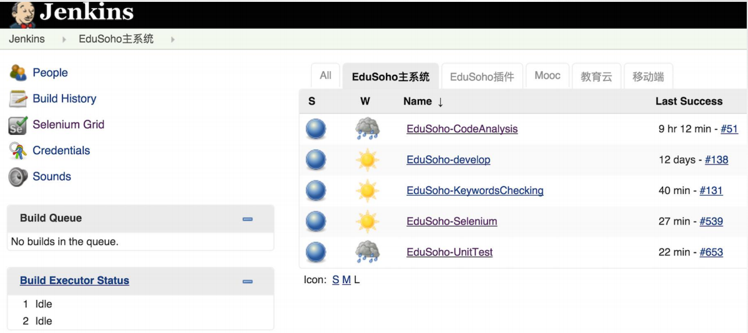The image size is (748, 333).
Task: Open the 移动端 tab
Action: point(648,76)
